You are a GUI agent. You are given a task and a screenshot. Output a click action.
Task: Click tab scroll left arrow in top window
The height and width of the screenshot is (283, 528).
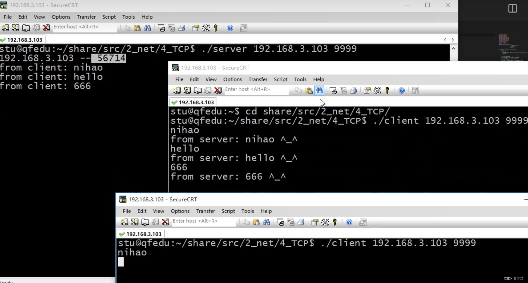point(445,40)
